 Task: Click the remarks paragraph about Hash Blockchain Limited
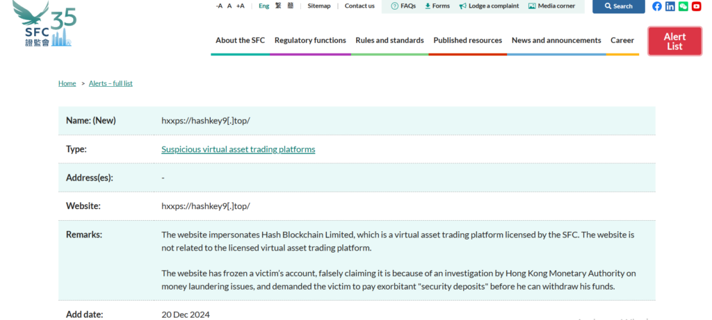398,241
